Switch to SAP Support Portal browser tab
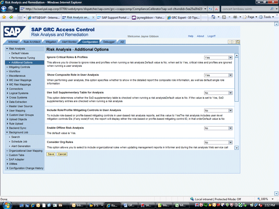The image size is (279, 209). (113, 18)
